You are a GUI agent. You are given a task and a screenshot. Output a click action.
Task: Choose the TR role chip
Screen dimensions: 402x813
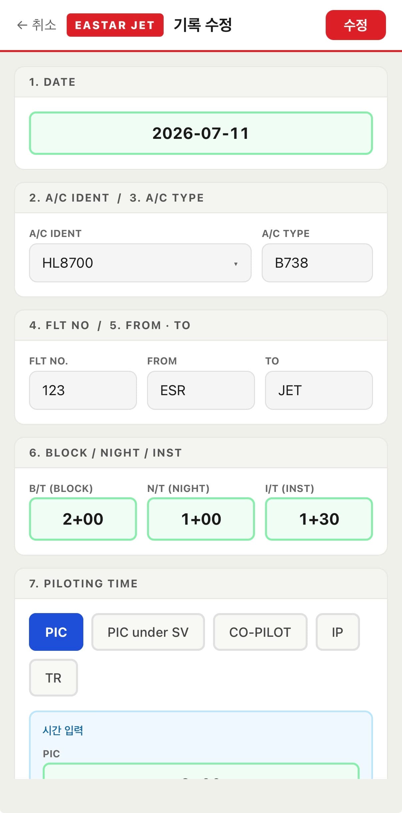[53, 678]
